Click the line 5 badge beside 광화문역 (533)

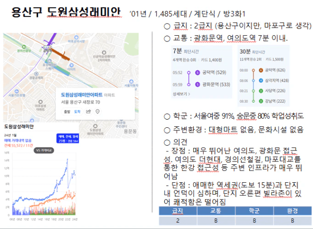[x=198, y=84]
